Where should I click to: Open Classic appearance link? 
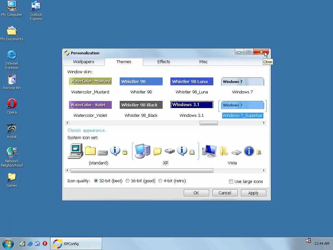87,131
